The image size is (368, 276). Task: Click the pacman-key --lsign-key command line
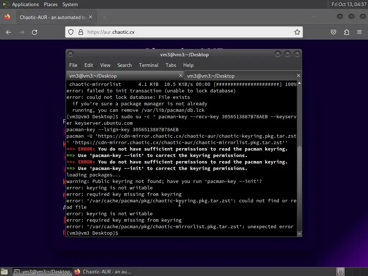(x=122, y=129)
